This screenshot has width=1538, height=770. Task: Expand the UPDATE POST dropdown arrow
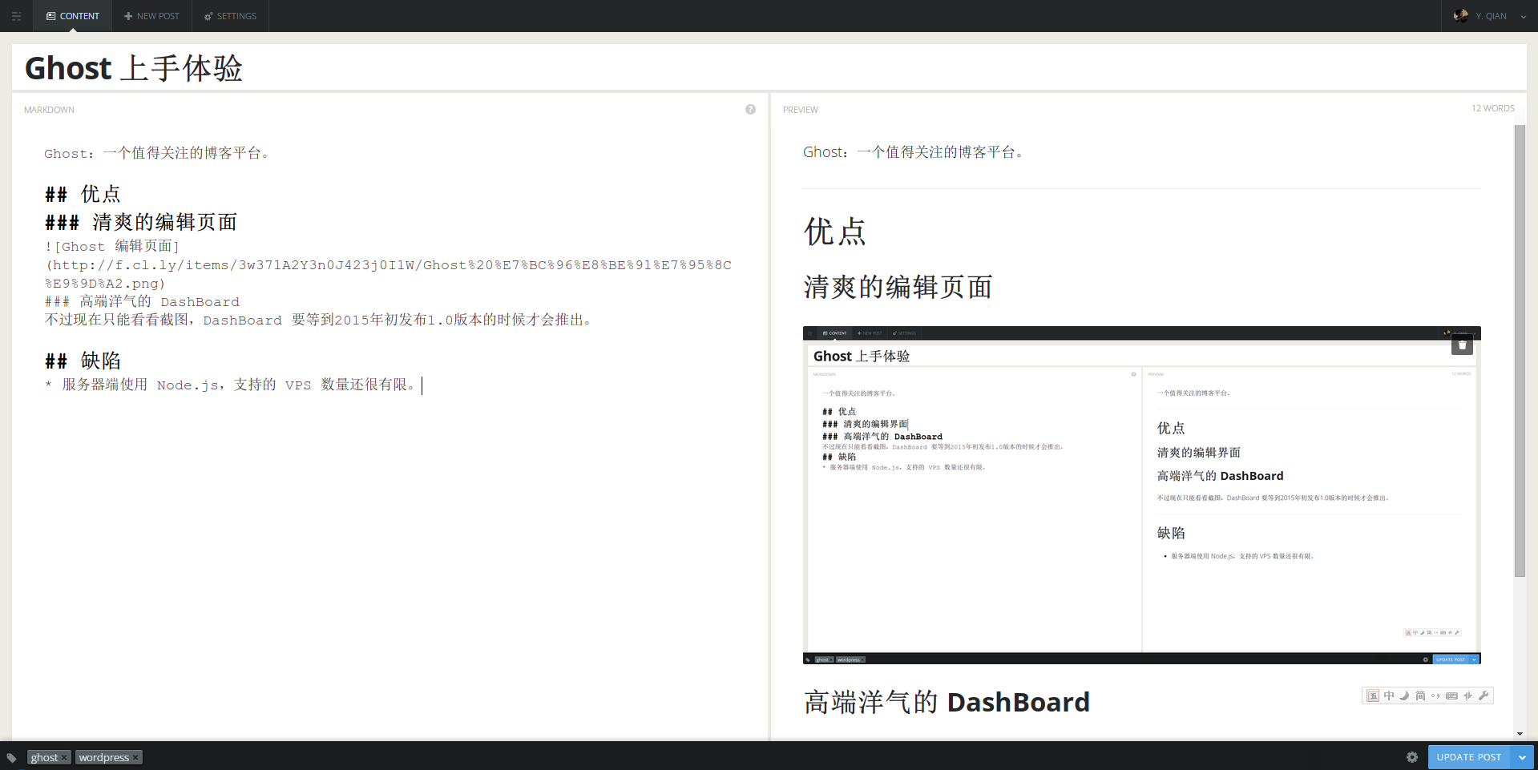pyautogui.click(x=1522, y=757)
